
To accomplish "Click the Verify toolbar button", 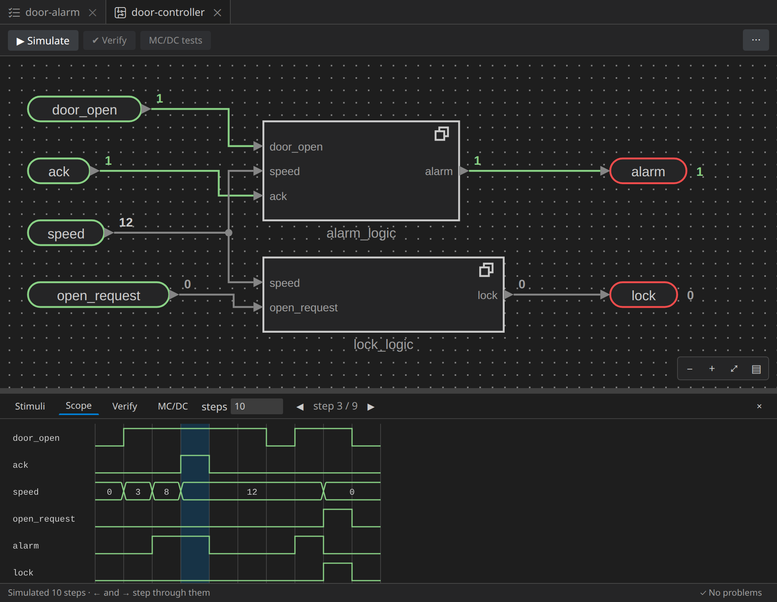I will (x=109, y=40).
